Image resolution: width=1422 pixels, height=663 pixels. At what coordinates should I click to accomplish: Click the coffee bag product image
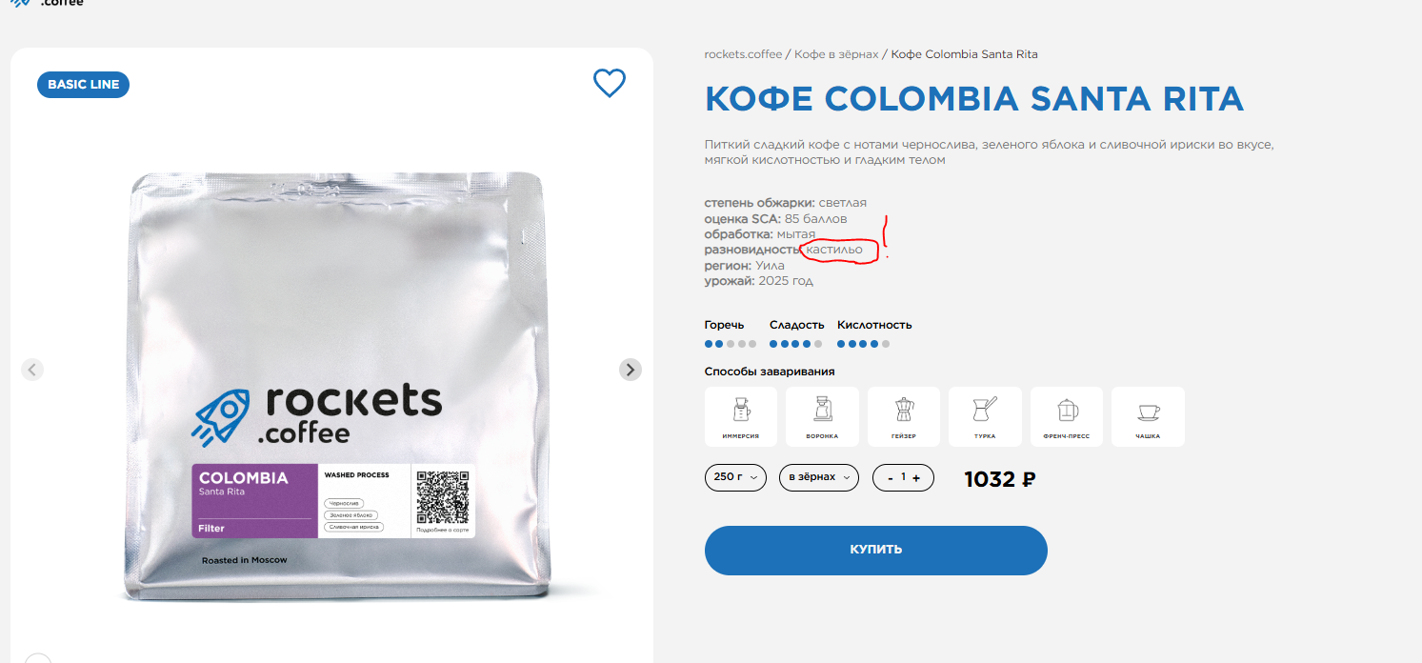[x=333, y=386]
